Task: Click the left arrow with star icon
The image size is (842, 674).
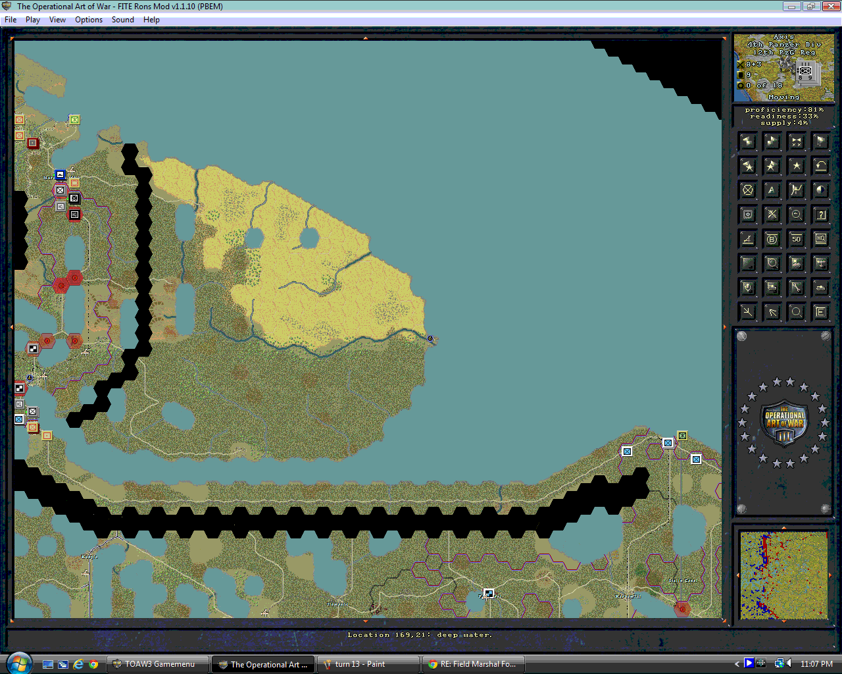Action: 748,166
